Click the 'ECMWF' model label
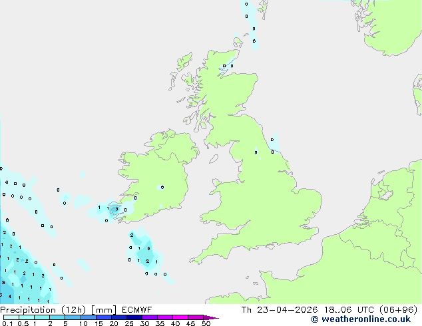The height and width of the screenshot is (326, 422). [x=136, y=310]
